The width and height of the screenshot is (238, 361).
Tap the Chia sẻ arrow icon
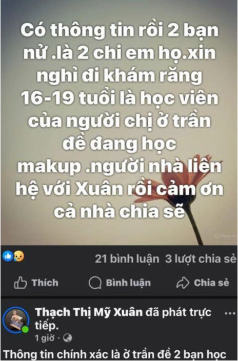(x=183, y=283)
